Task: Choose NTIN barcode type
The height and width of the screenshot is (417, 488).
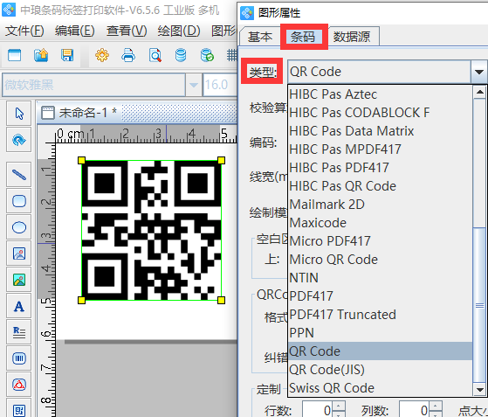Action: pyautogui.click(x=380, y=278)
